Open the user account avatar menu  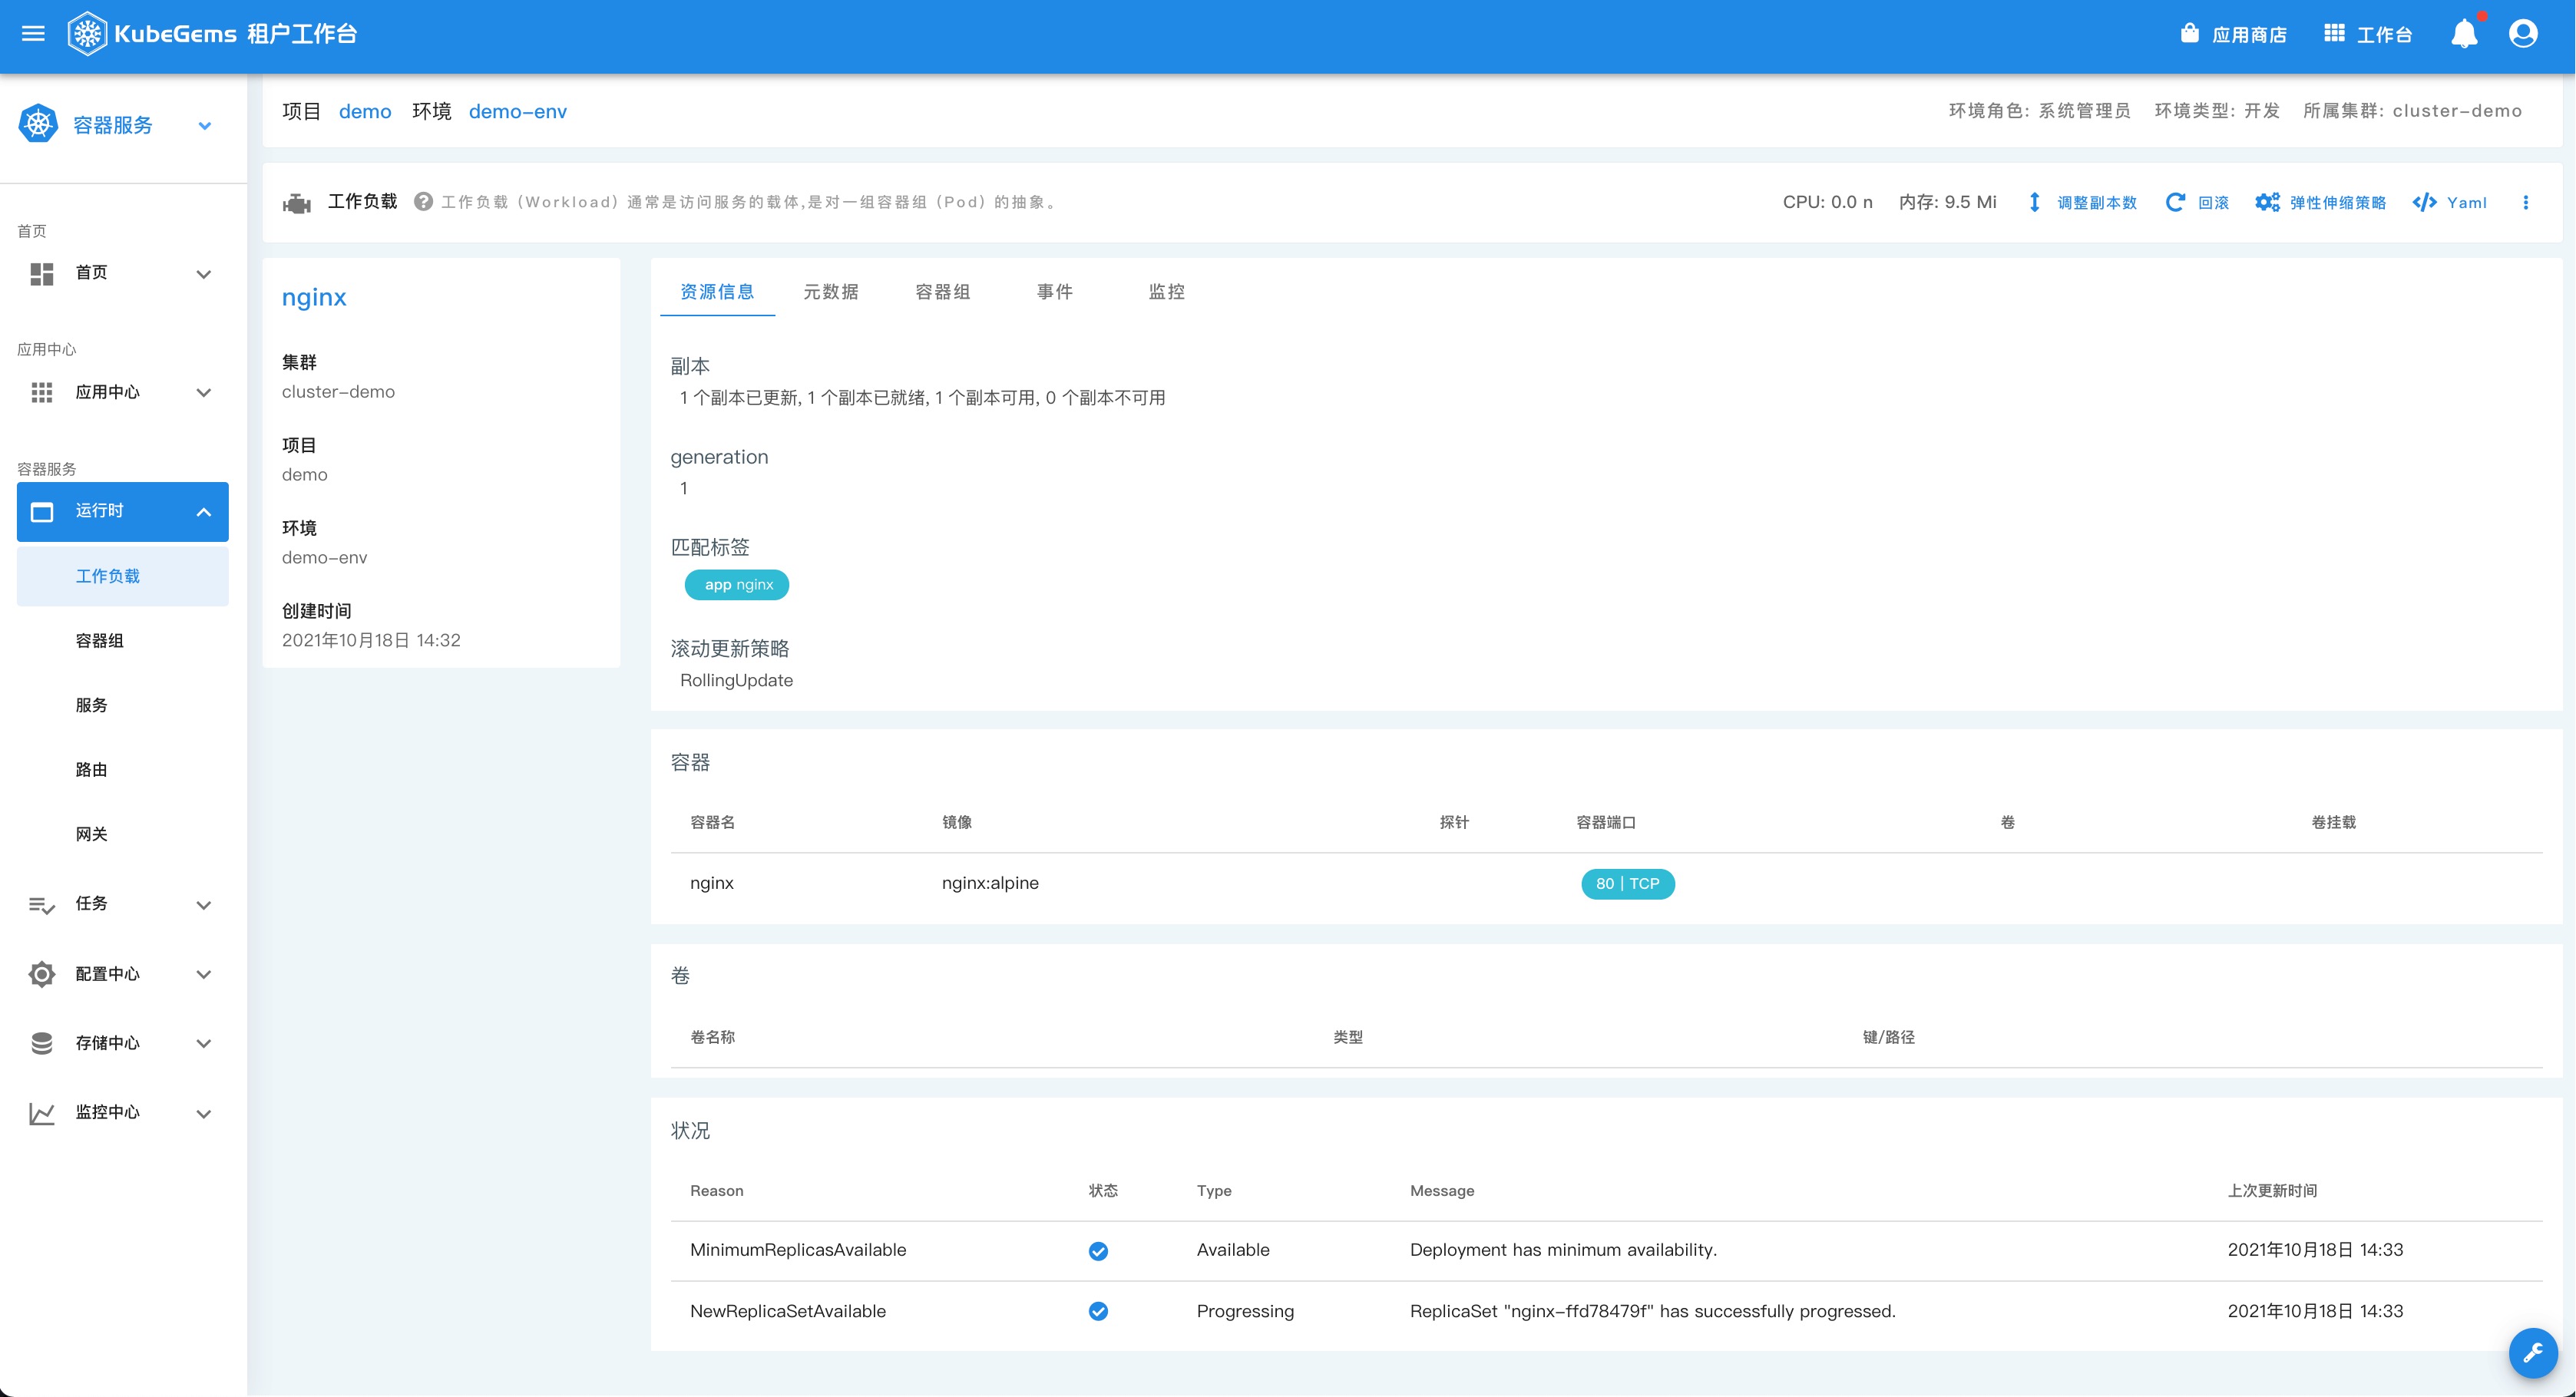pyautogui.click(x=2522, y=34)
